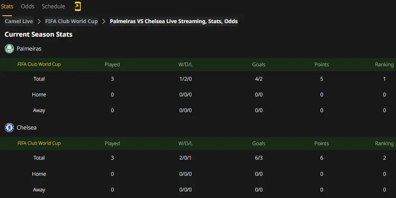
Task: Switch to the Stats tab
Action: (7, 6)
